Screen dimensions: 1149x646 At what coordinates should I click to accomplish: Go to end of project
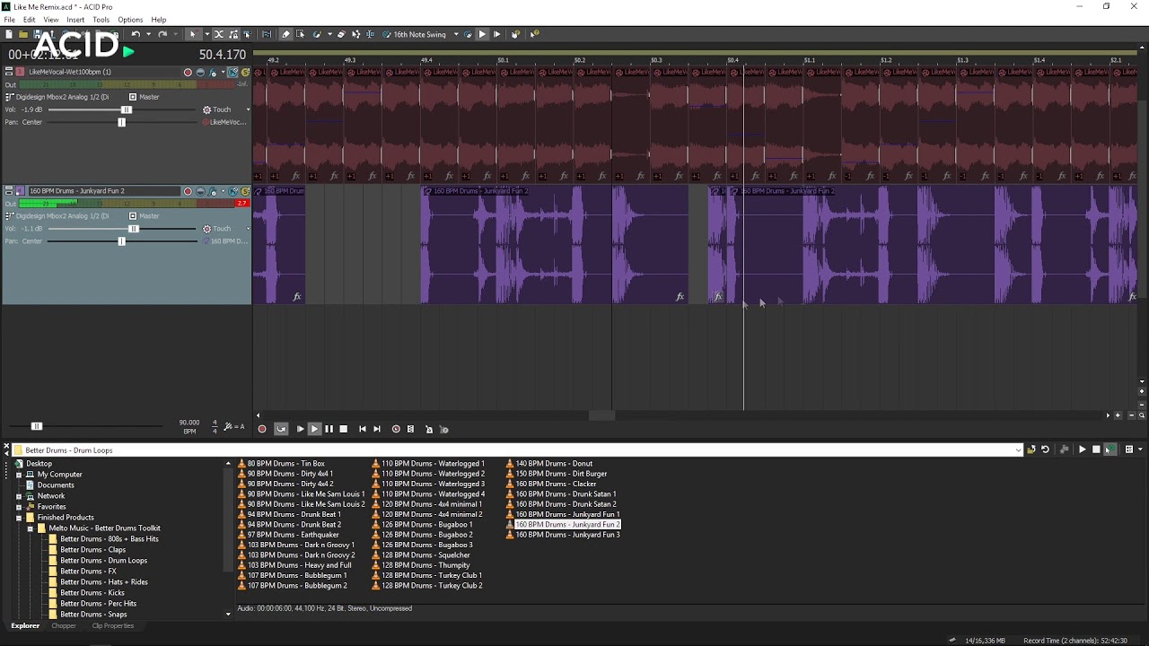click(x=377, y=429)
